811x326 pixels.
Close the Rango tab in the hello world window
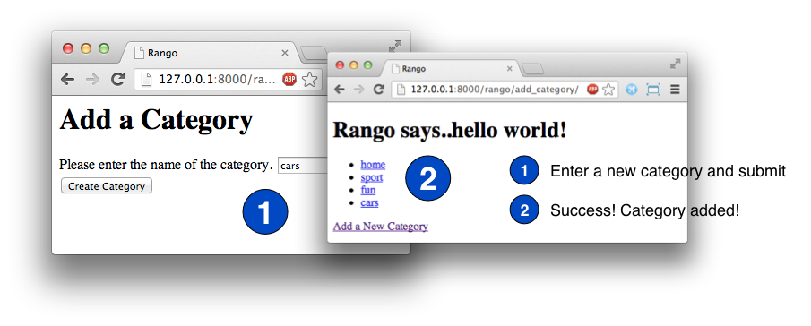point(510,69)
